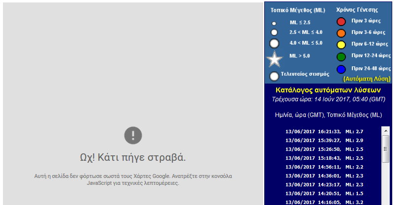
Task: Click the Κατάλογος αυτόματων λύσεων heading
Action: tap(328, 90)
